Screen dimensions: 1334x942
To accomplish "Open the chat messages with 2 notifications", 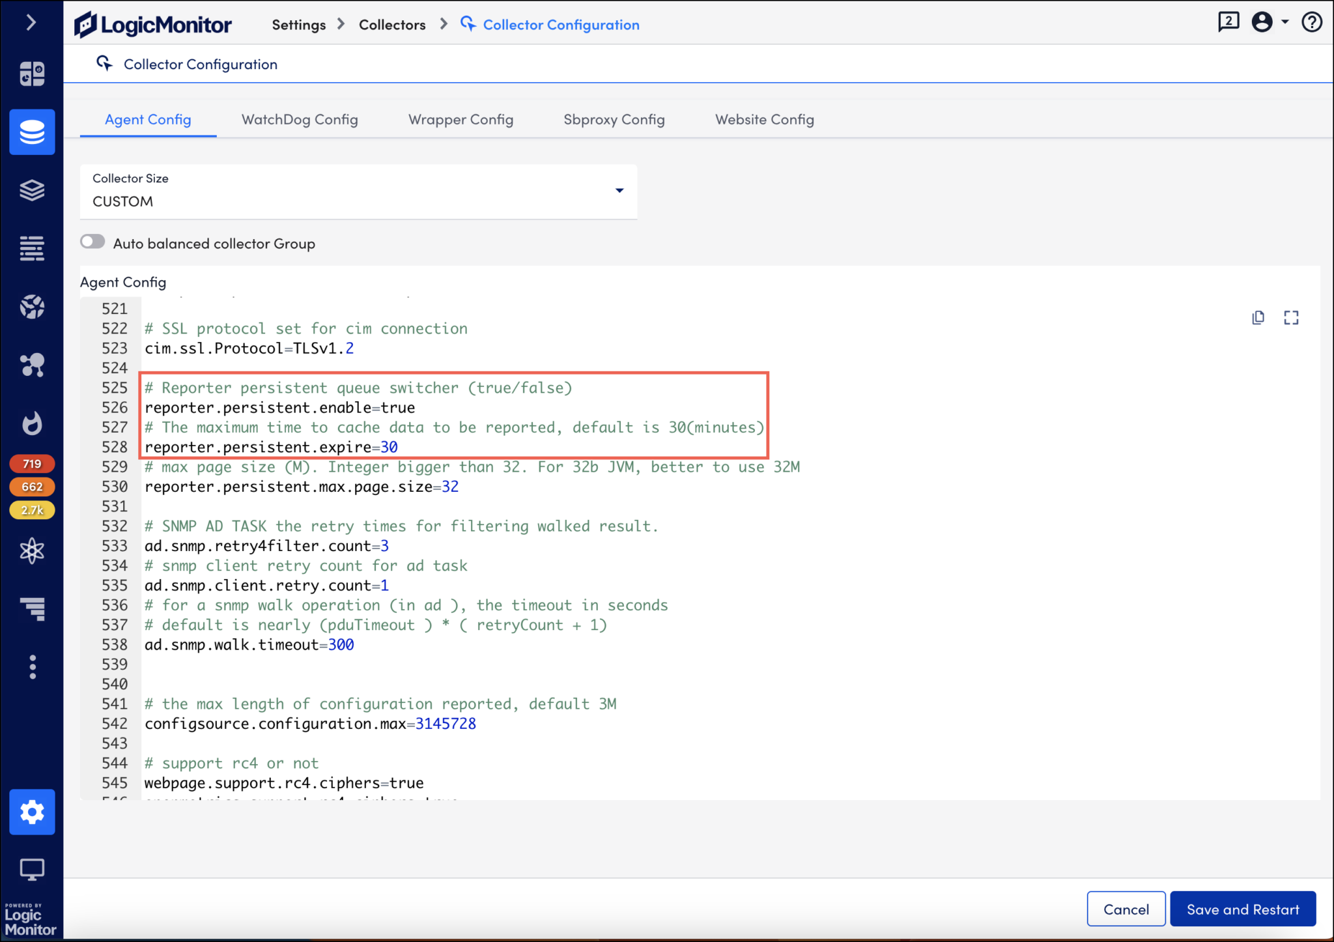I will coord(1228,21).
